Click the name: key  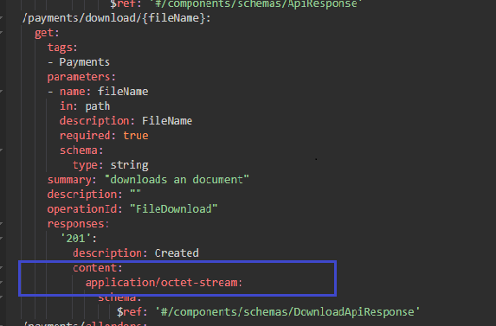(75, 92)
